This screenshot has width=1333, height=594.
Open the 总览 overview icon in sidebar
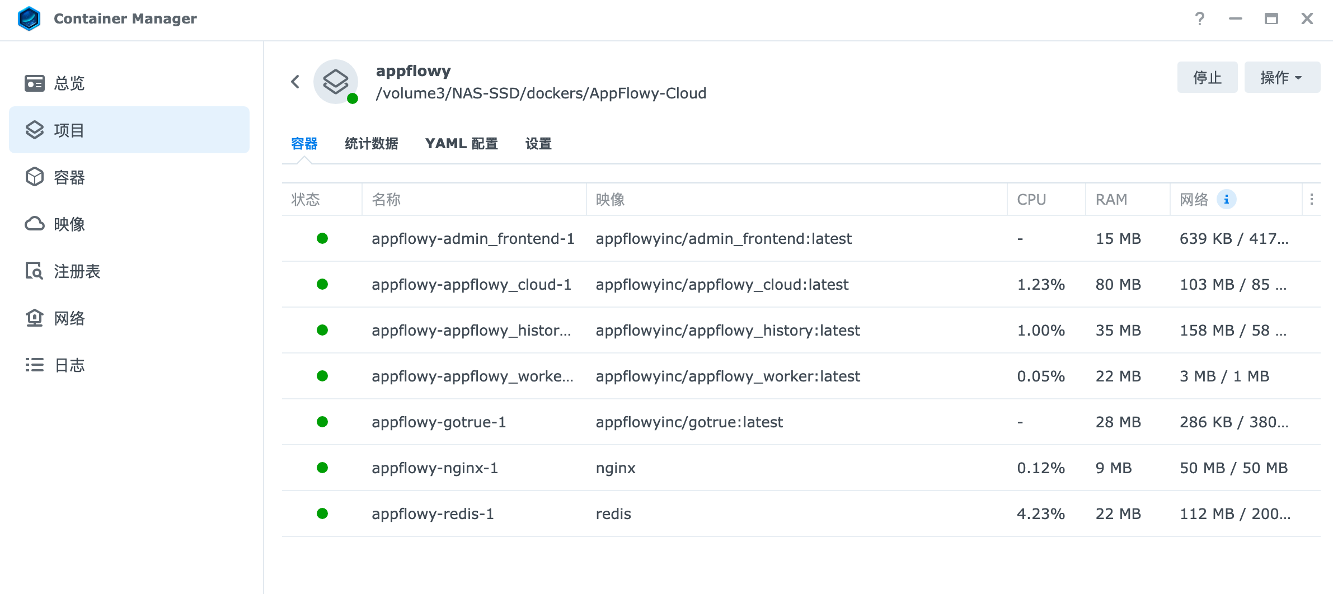tap(35, 83)
